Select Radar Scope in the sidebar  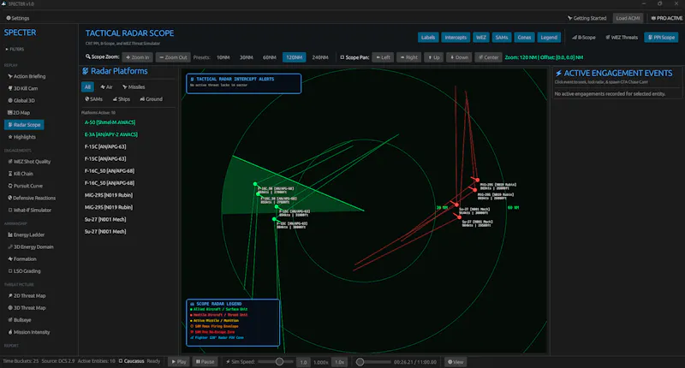coord(24,125)
